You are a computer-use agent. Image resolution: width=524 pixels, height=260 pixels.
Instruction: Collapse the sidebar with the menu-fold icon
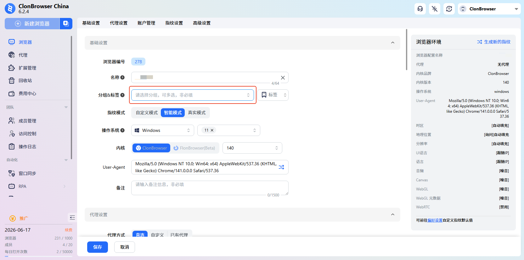point(72,218)
